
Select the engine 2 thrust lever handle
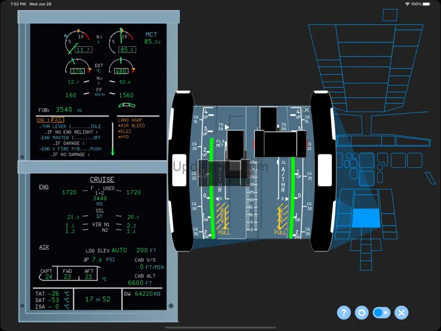280,144
